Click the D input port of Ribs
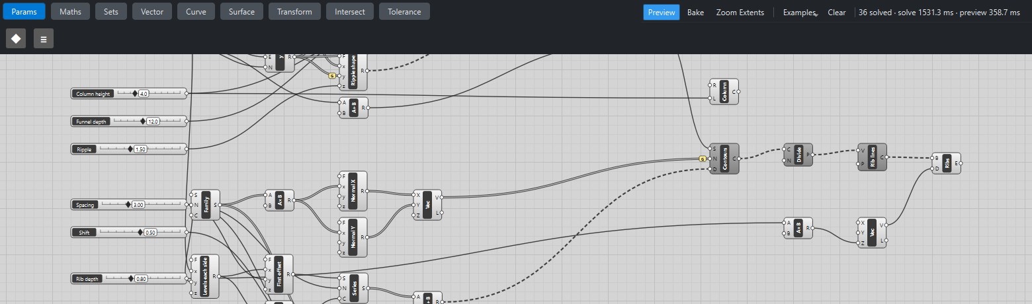The image size is (1032, 304). pyautogui.click(x=932, y=169)
